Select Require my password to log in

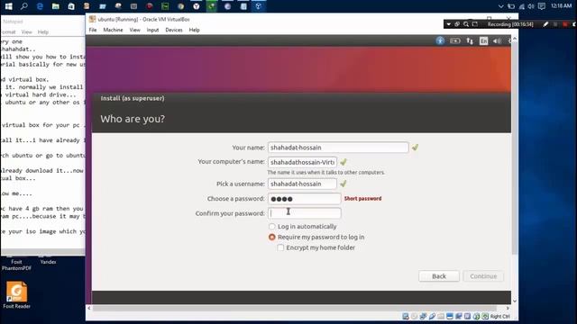pos(316,237)
